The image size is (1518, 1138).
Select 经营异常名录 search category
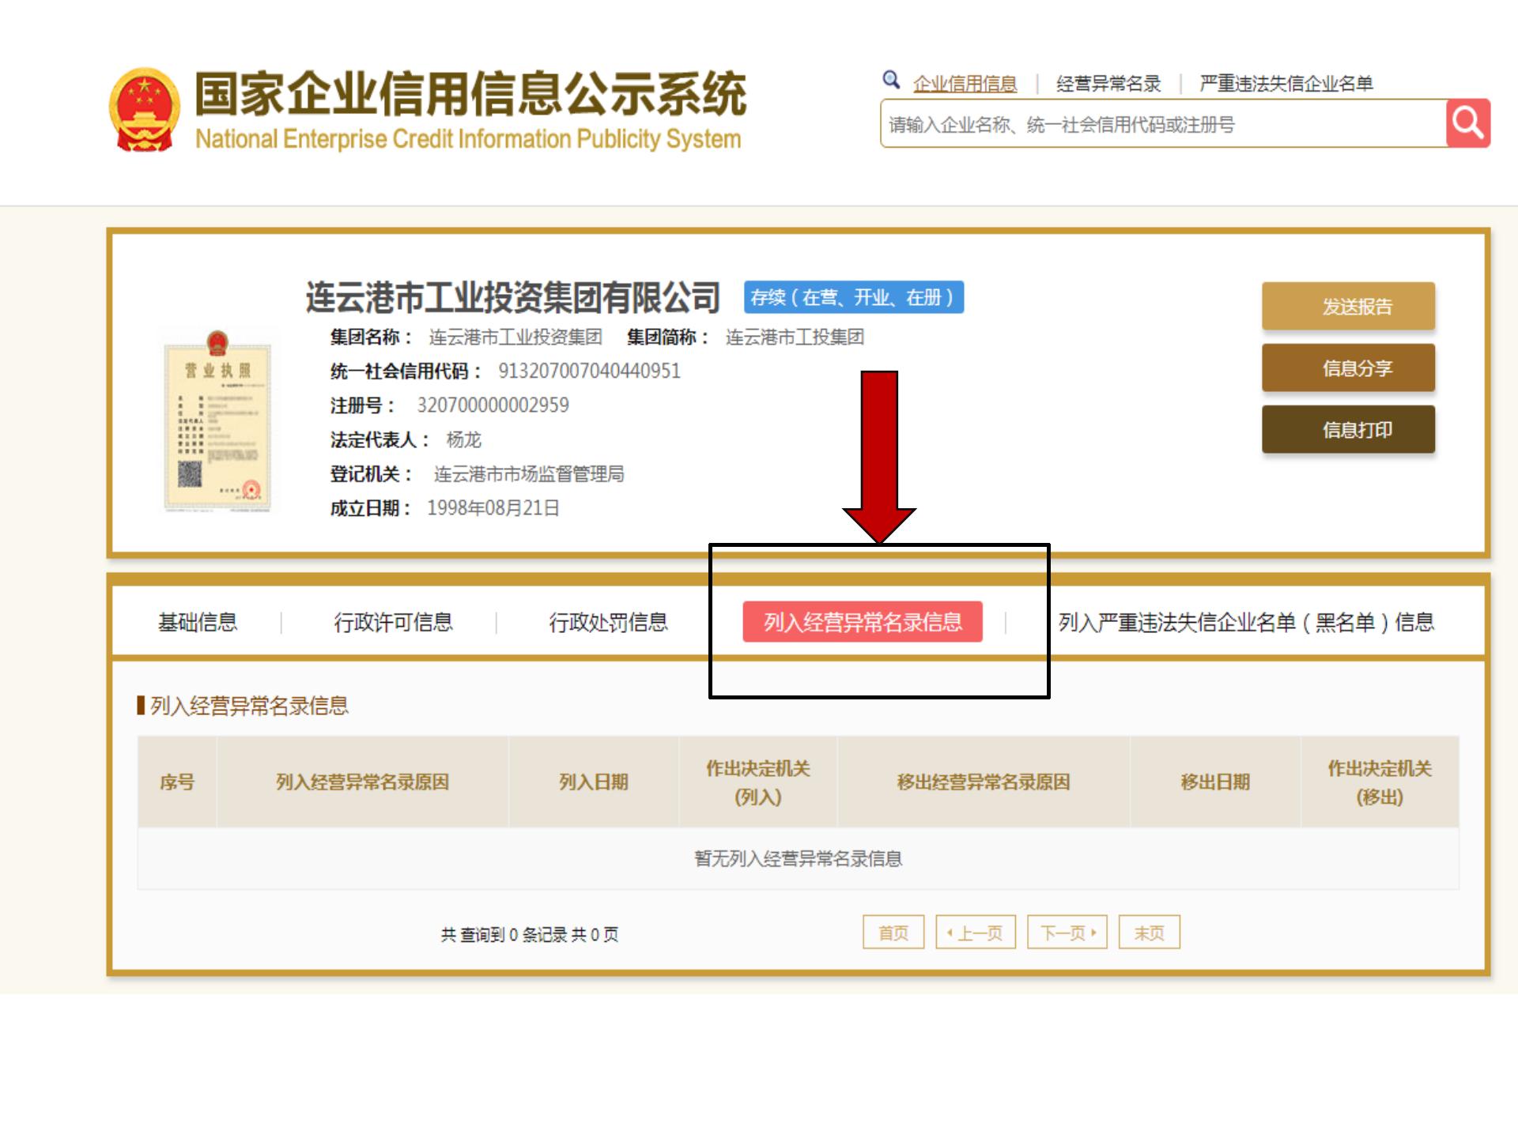coord(1108,84)
